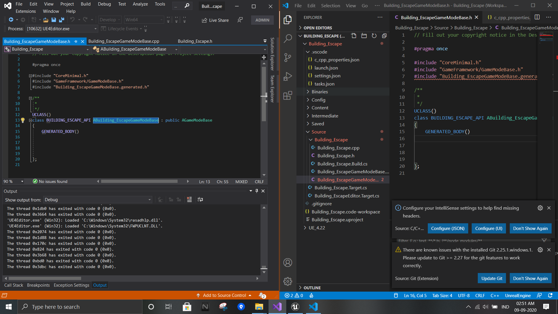
Task: Unpin the Building_EscapeGameModeBase.h tab
Action: (x=76, y=41)
